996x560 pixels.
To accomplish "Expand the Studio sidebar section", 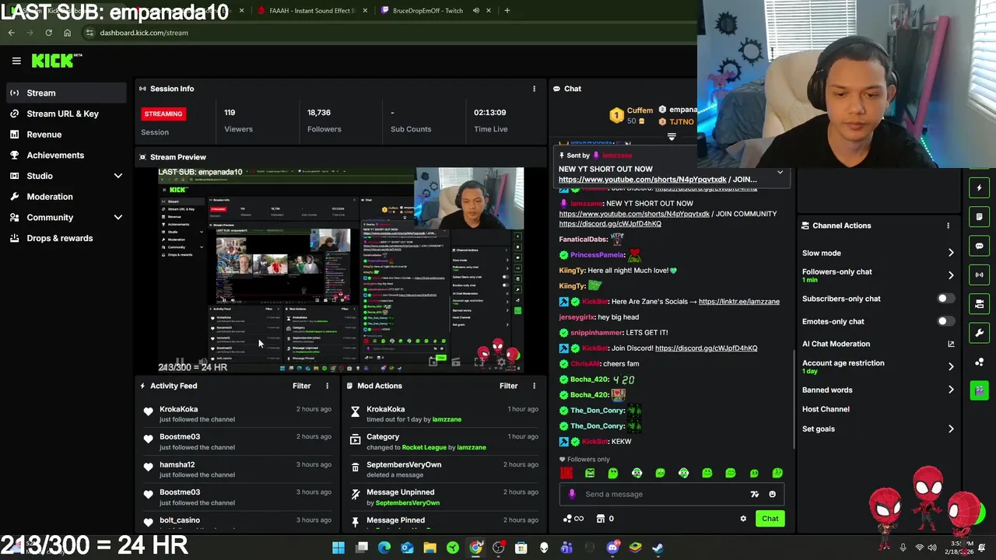I will coord(118,176).
